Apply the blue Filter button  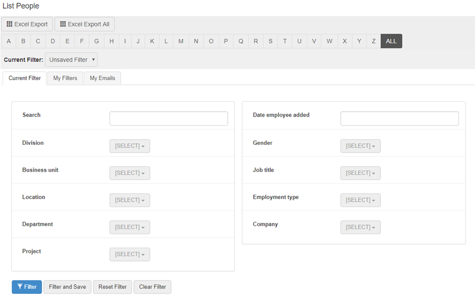click(x=27, y=287)
